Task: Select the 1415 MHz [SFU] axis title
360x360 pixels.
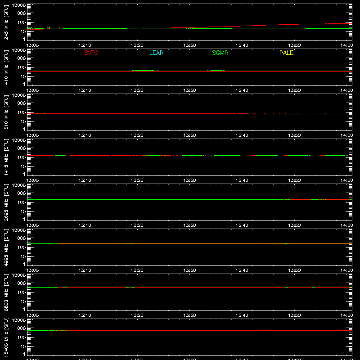Action: (6, 157)
